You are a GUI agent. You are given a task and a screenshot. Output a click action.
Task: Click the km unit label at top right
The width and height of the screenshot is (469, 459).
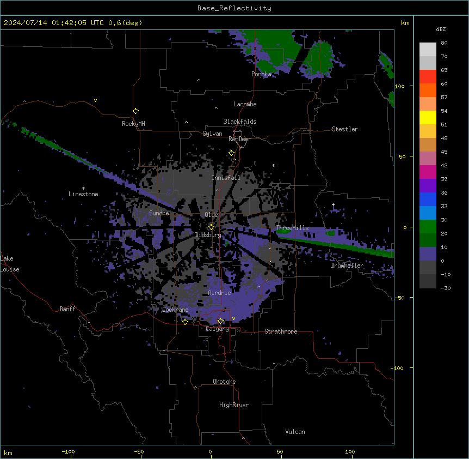point(405,23)
